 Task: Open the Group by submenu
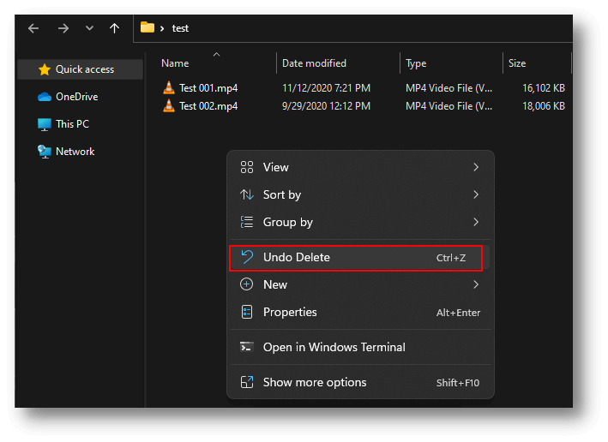pos(360,223)
